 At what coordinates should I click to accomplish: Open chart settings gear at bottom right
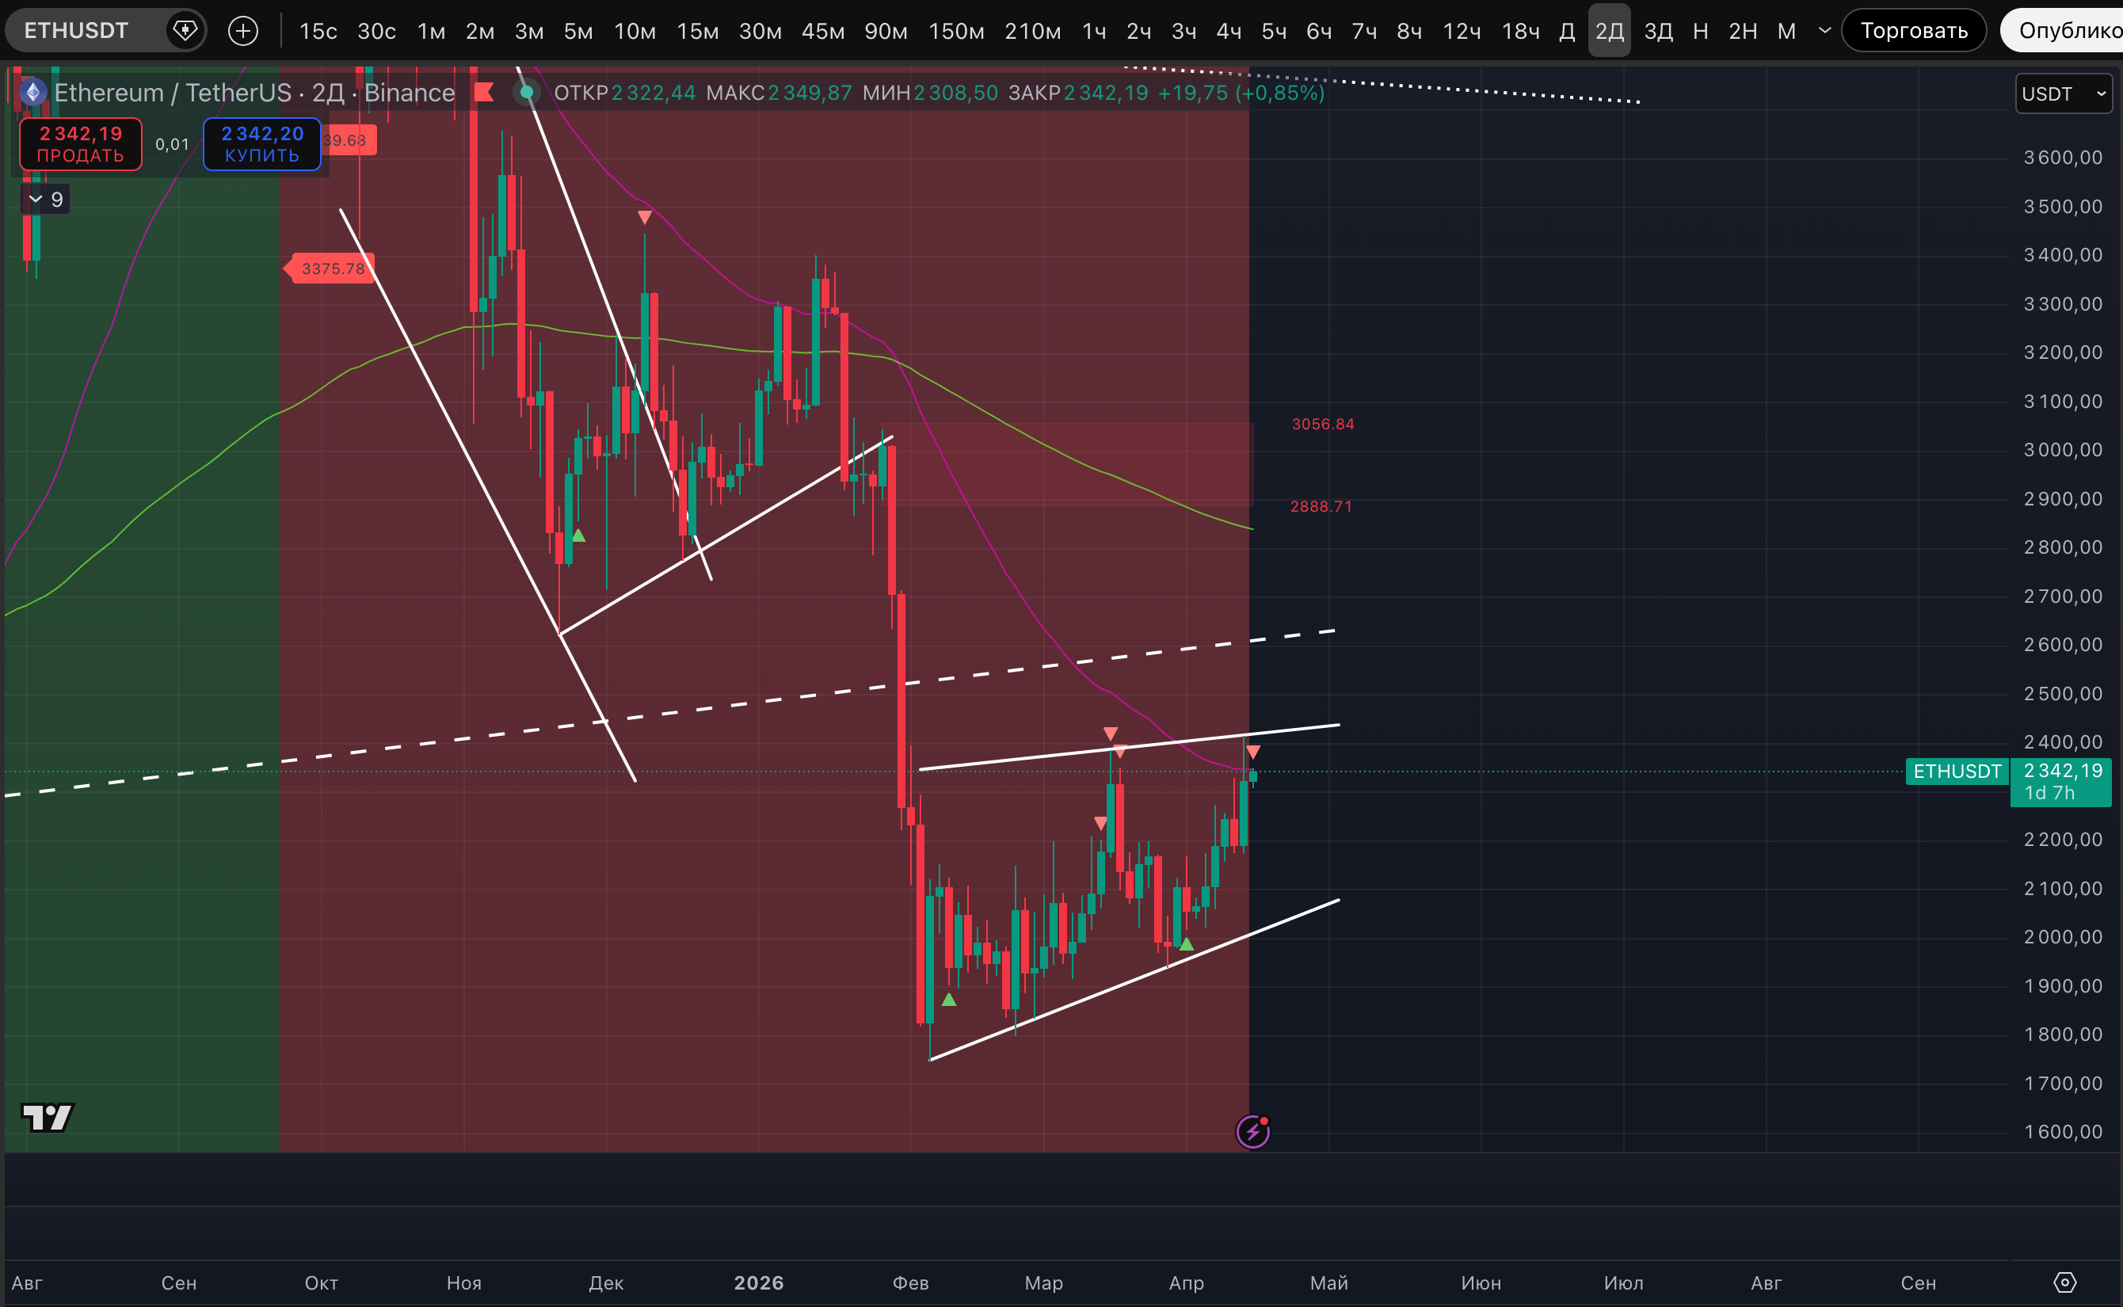[x=2064, y=1282]
